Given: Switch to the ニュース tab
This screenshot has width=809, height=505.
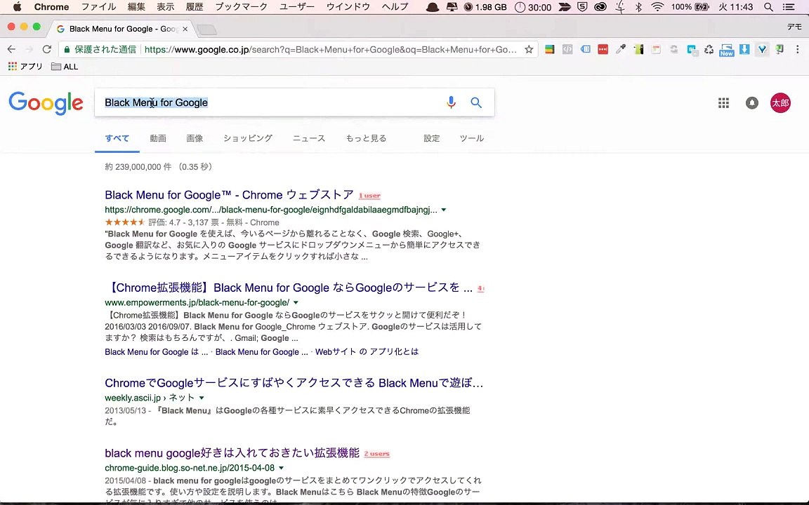Looking at the screenshot, I should pyautogui.click(x=308, y=138).
